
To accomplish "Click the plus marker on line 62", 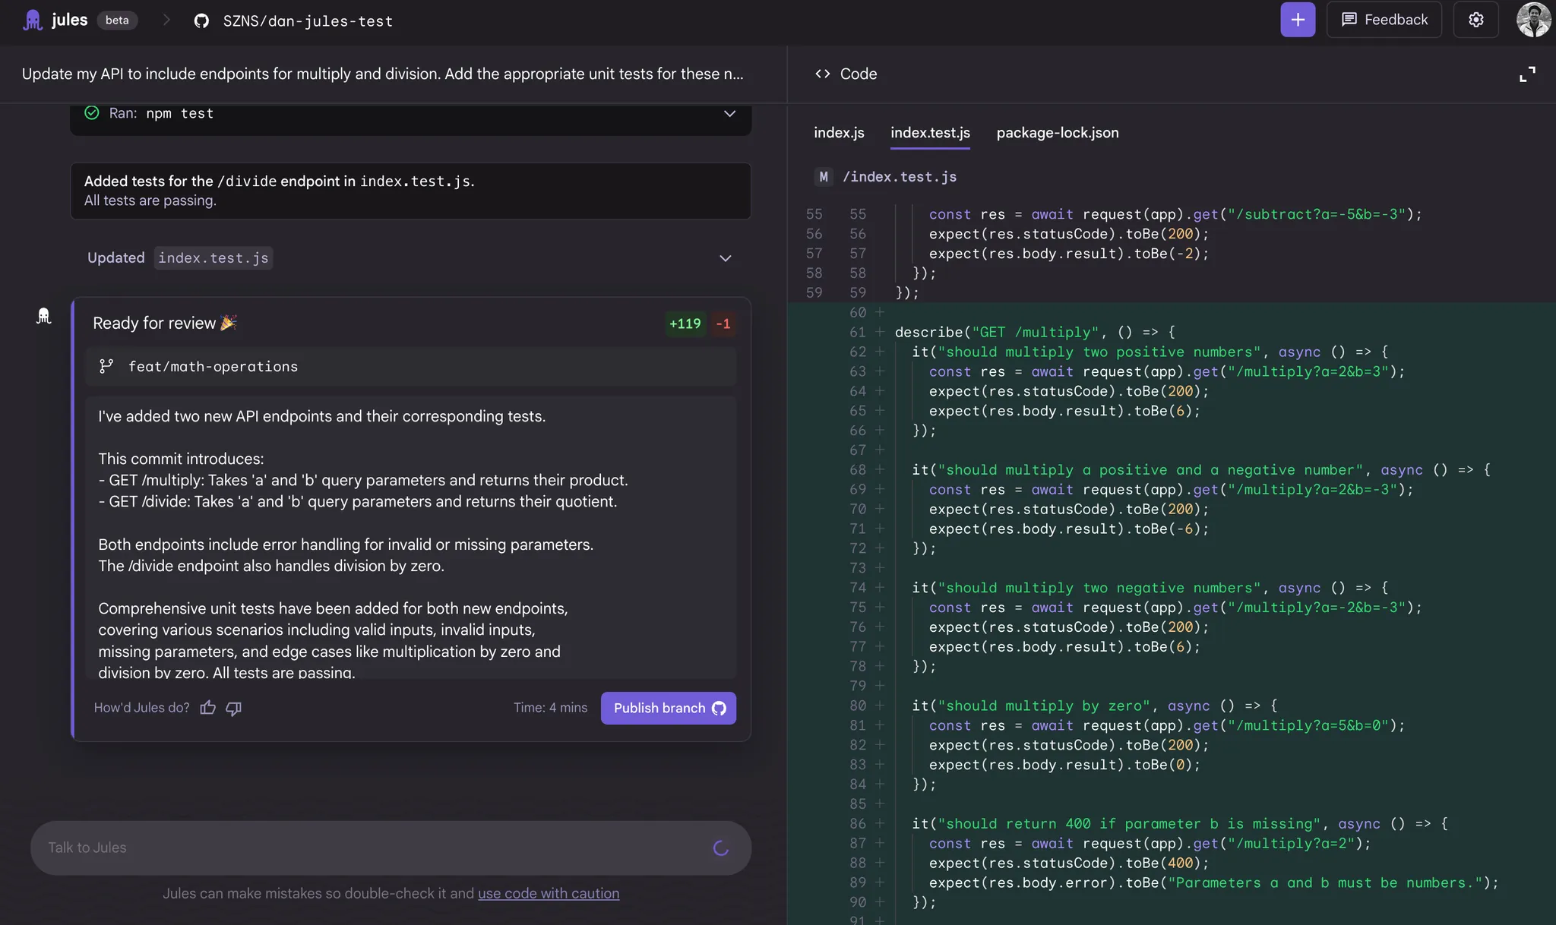I will click(879, 352).
